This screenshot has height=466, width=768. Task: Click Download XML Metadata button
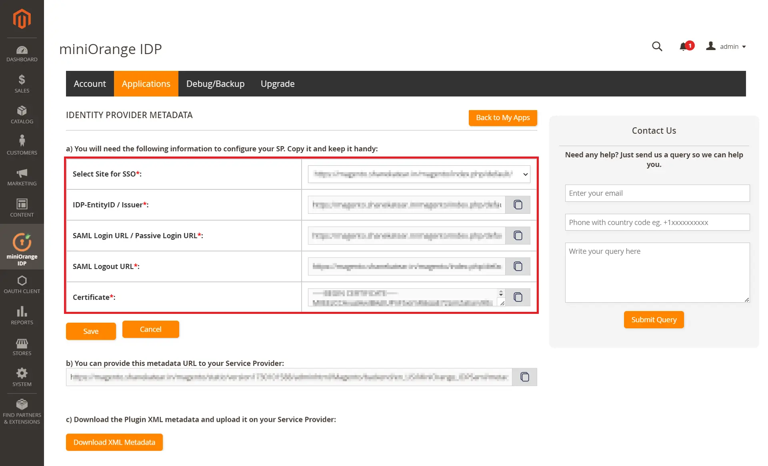[114, 442]
